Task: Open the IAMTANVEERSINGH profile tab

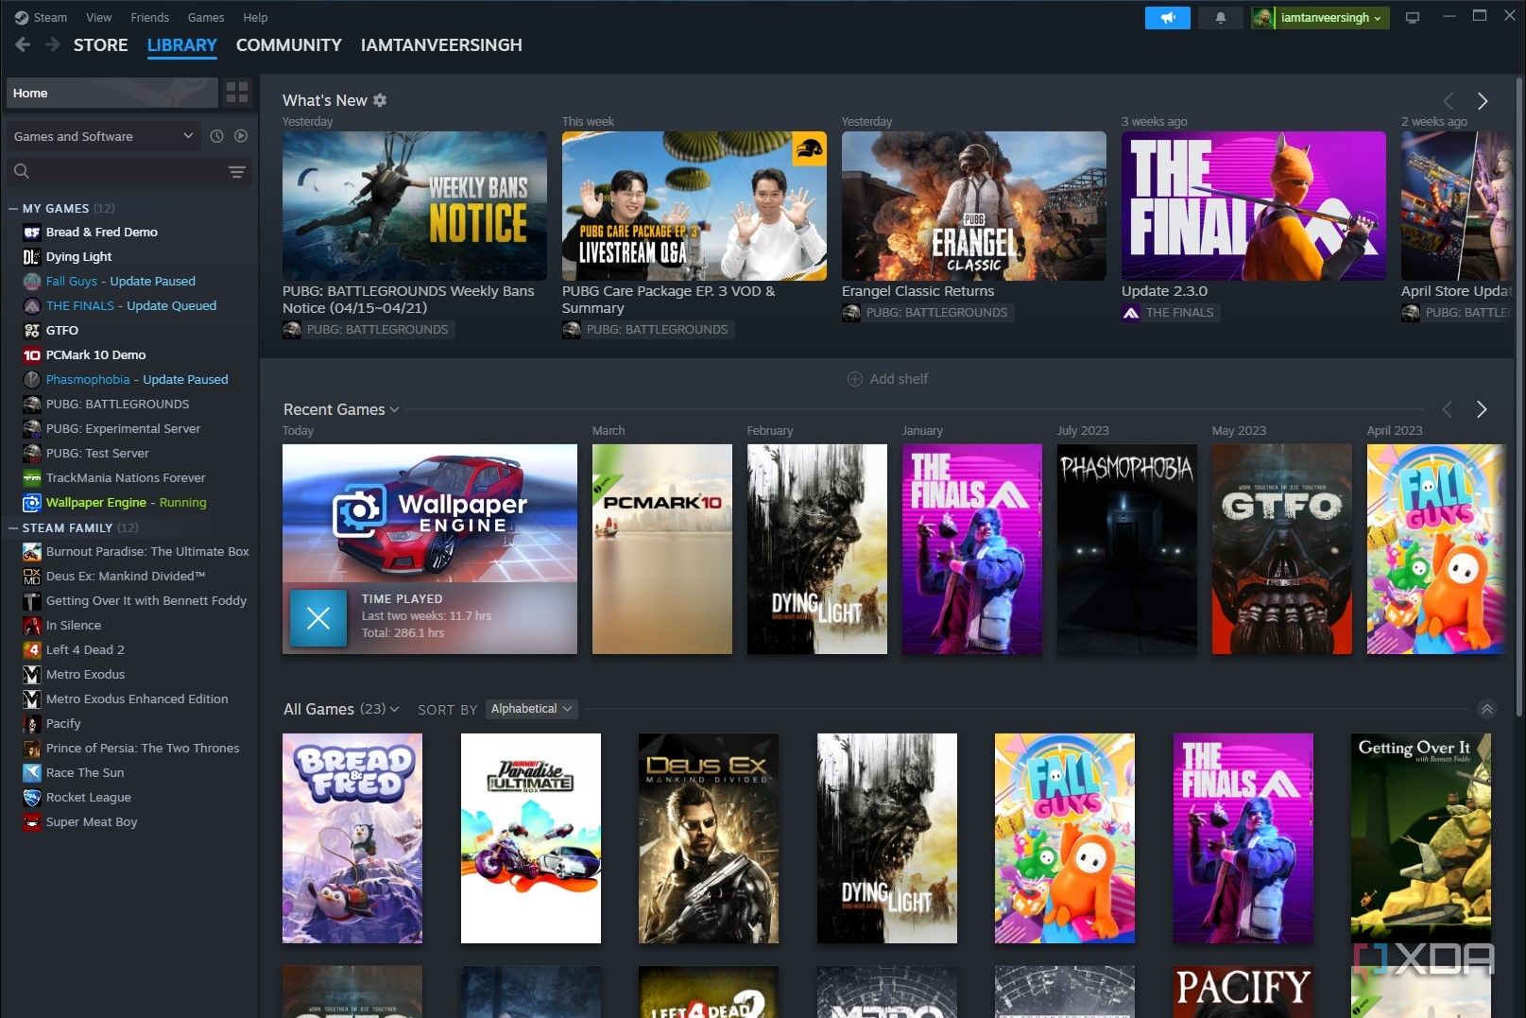Action: point(441,44)
